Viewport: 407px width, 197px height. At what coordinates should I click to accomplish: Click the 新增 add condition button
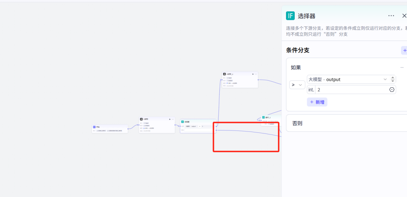(317, 102)
